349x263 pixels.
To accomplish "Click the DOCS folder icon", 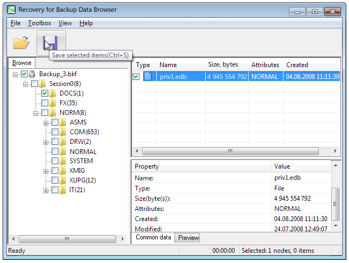I will click(53, 93).
